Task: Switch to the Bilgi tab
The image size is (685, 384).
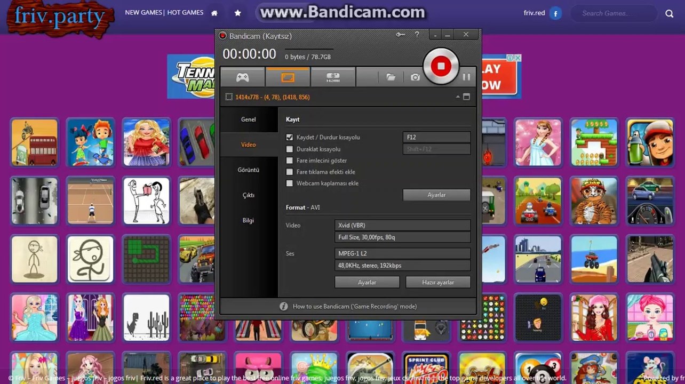Action: click(x=249, y=220)
